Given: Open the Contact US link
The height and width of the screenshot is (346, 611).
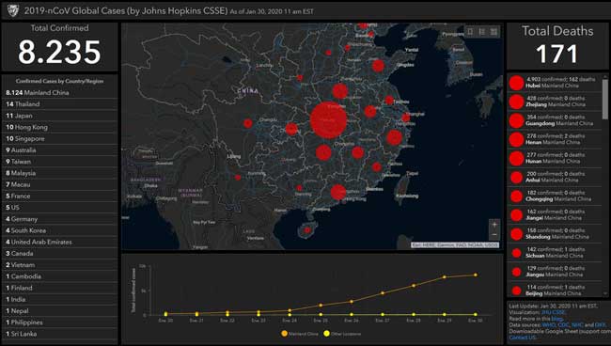Looking at the screenshot, I should click(522, 338).
